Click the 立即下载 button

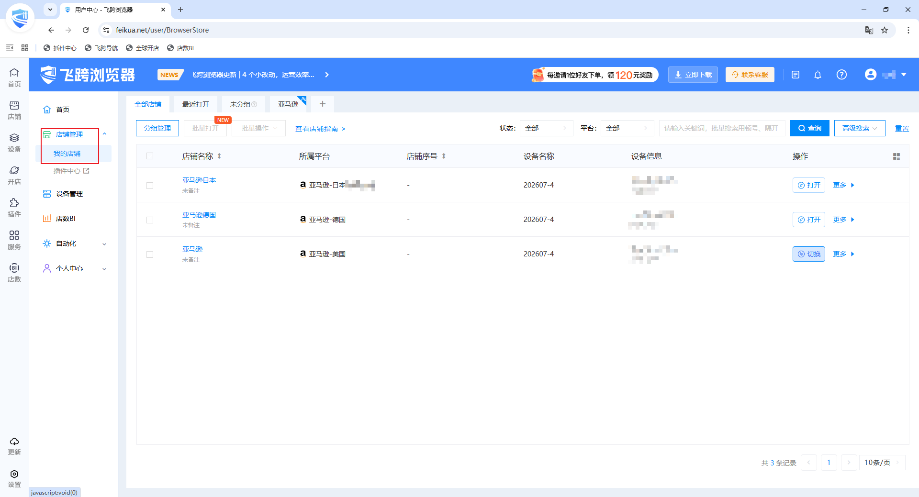[693, 75]
